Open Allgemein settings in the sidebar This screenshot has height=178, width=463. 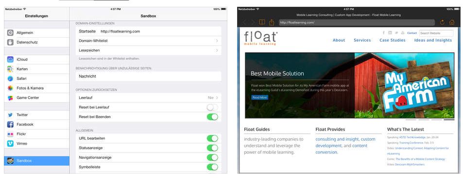tap(36, 33)
